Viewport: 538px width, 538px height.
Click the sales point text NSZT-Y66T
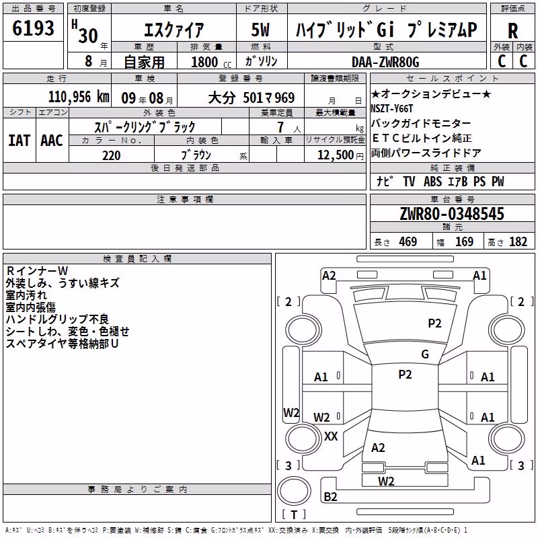392,108
